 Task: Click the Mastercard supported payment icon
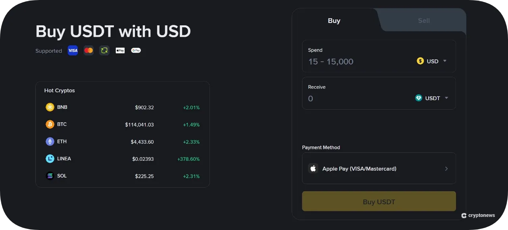tap(88, 50)
